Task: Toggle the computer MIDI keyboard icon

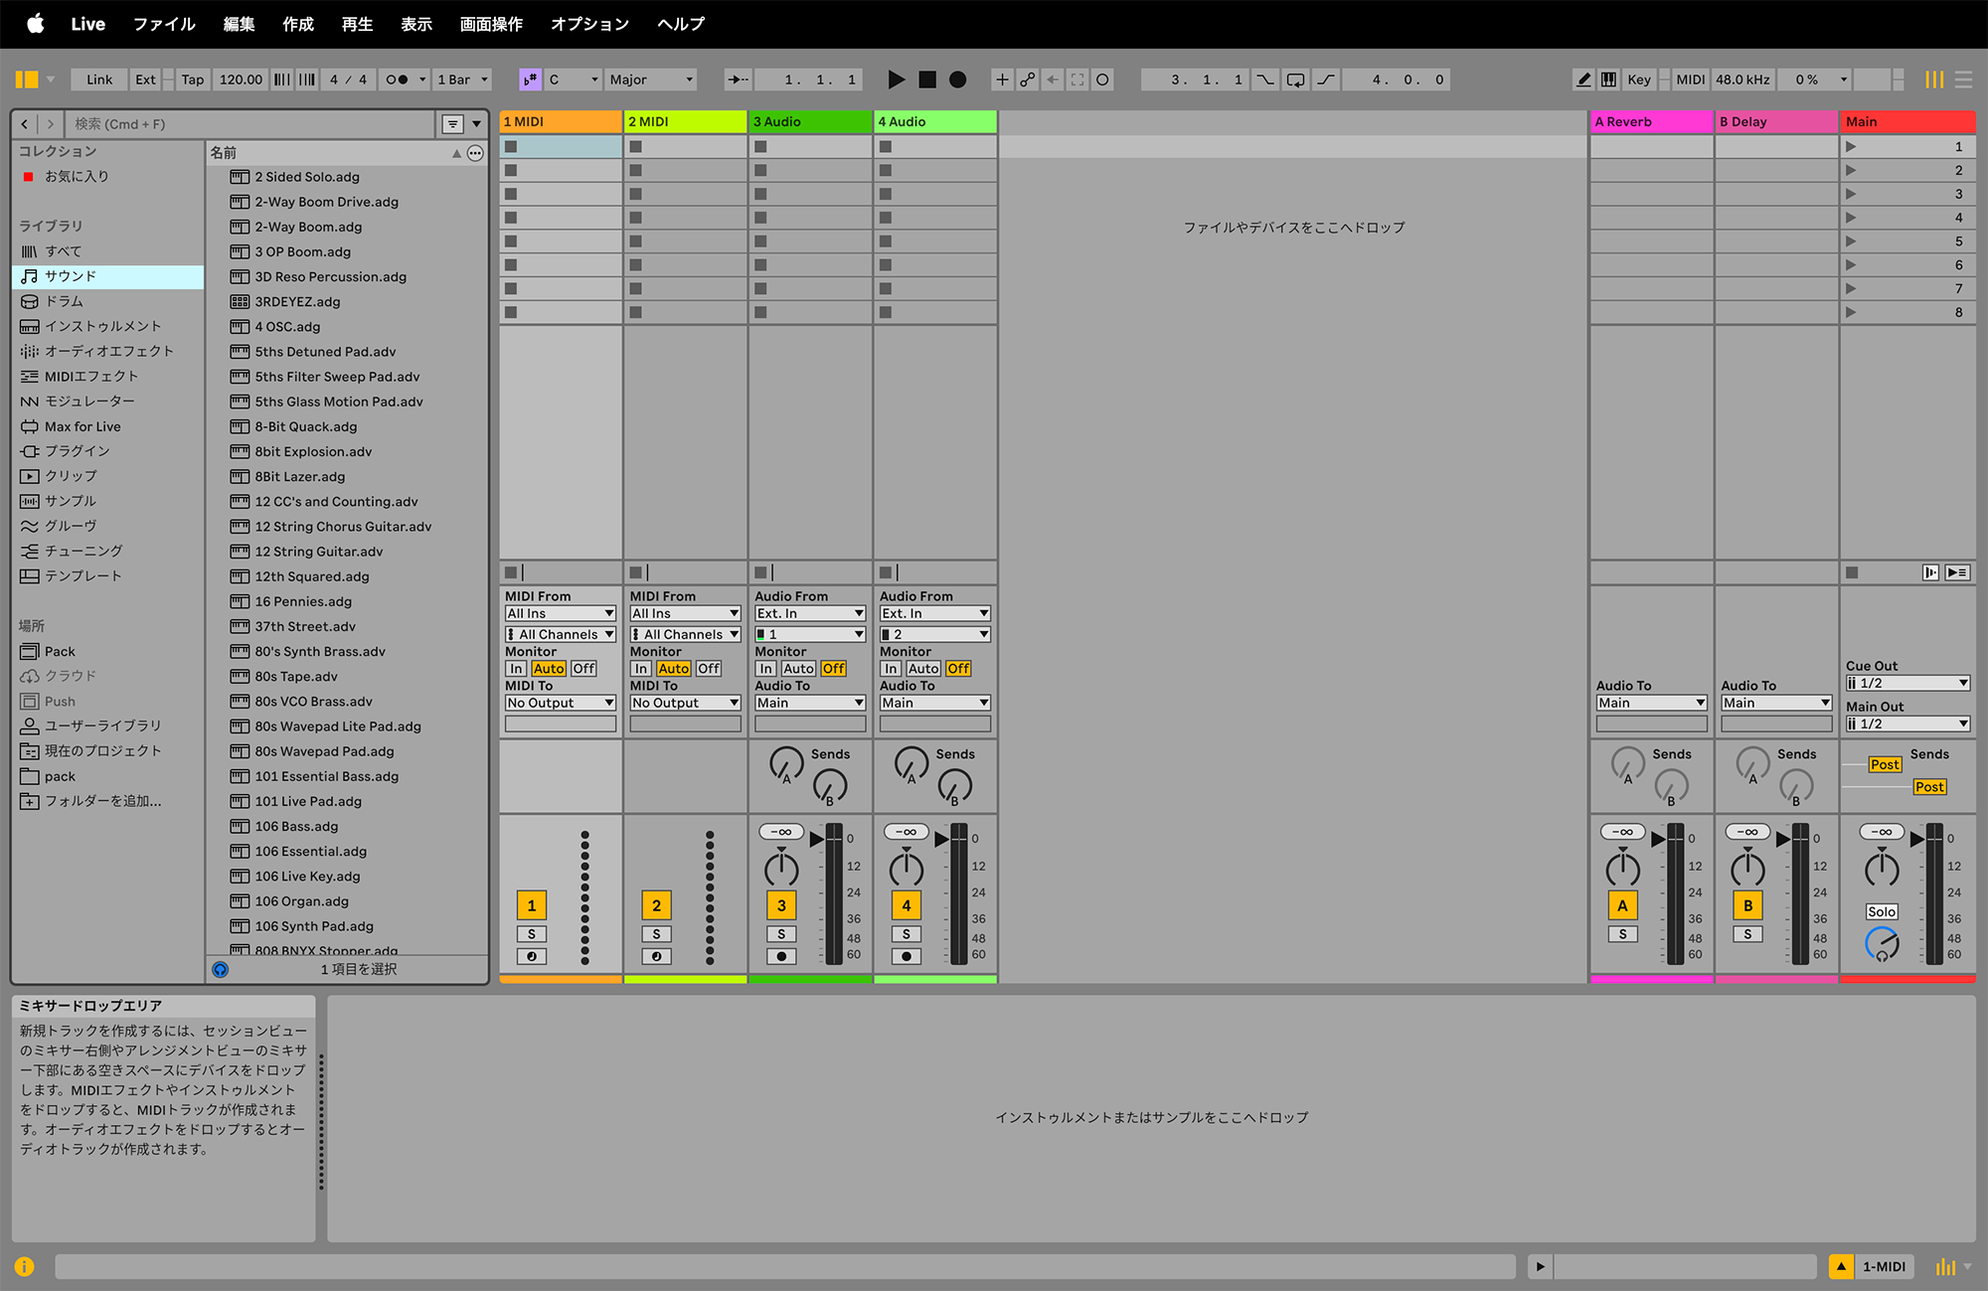Action: (1608, 80)
